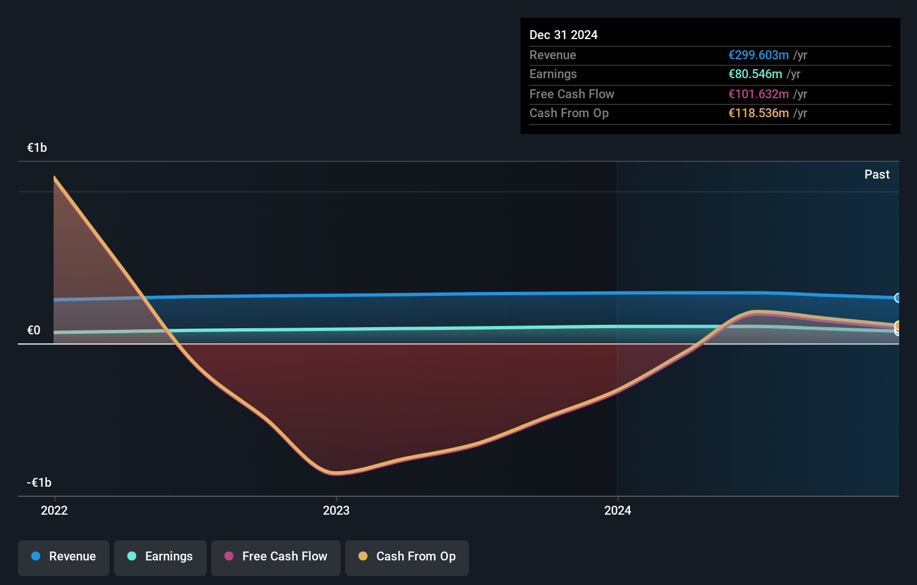Click the €101.632m free cash flow value
Viewport: 917px width, 585px height.
(x=758, y=94)
